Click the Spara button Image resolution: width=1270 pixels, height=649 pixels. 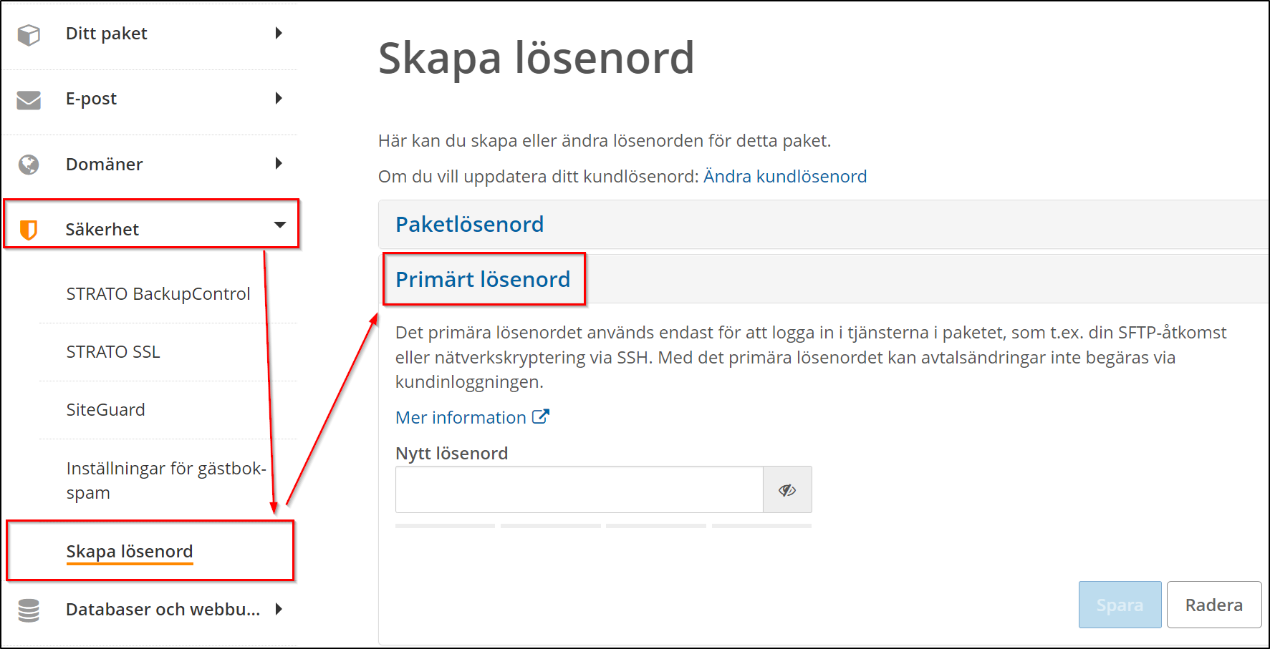pyautogui.click(x=1120, y=605)
